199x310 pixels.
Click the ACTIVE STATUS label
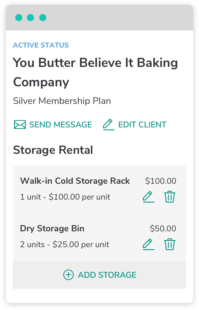coord(41,45)
